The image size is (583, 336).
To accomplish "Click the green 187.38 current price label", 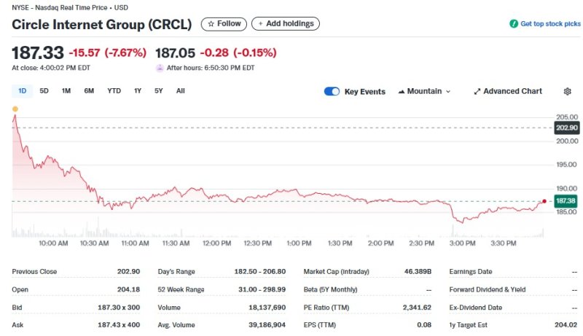I will click(x=566, y=201).
